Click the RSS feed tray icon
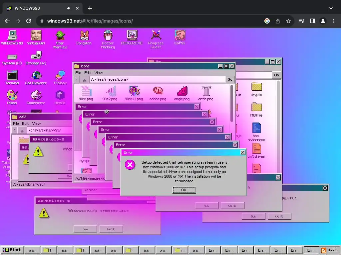Image resolution: width=341 pixels, height=255 pixels. click(324, 250)
